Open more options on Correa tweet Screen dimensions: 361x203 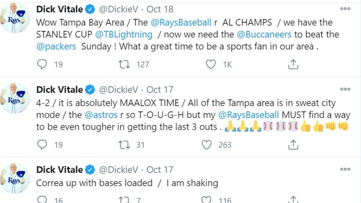coord(345,170)
